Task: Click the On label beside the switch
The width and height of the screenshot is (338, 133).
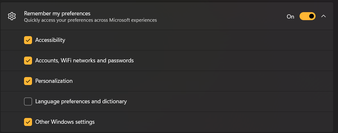Action: 290,17
